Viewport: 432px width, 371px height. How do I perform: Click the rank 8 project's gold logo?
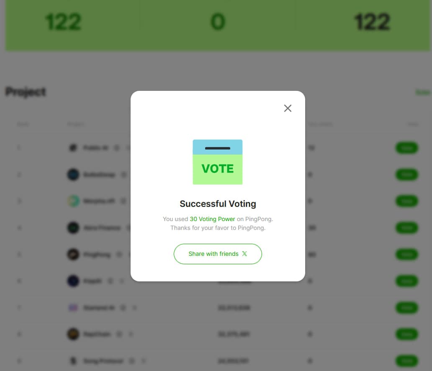click(73, 334)
